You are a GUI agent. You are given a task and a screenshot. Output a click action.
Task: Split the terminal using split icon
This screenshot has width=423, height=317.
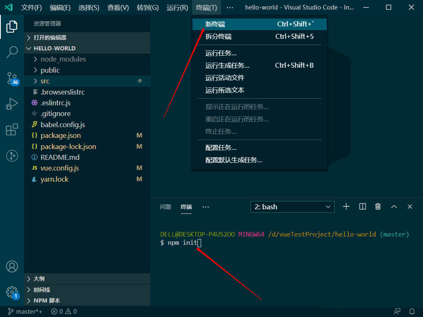362,206
